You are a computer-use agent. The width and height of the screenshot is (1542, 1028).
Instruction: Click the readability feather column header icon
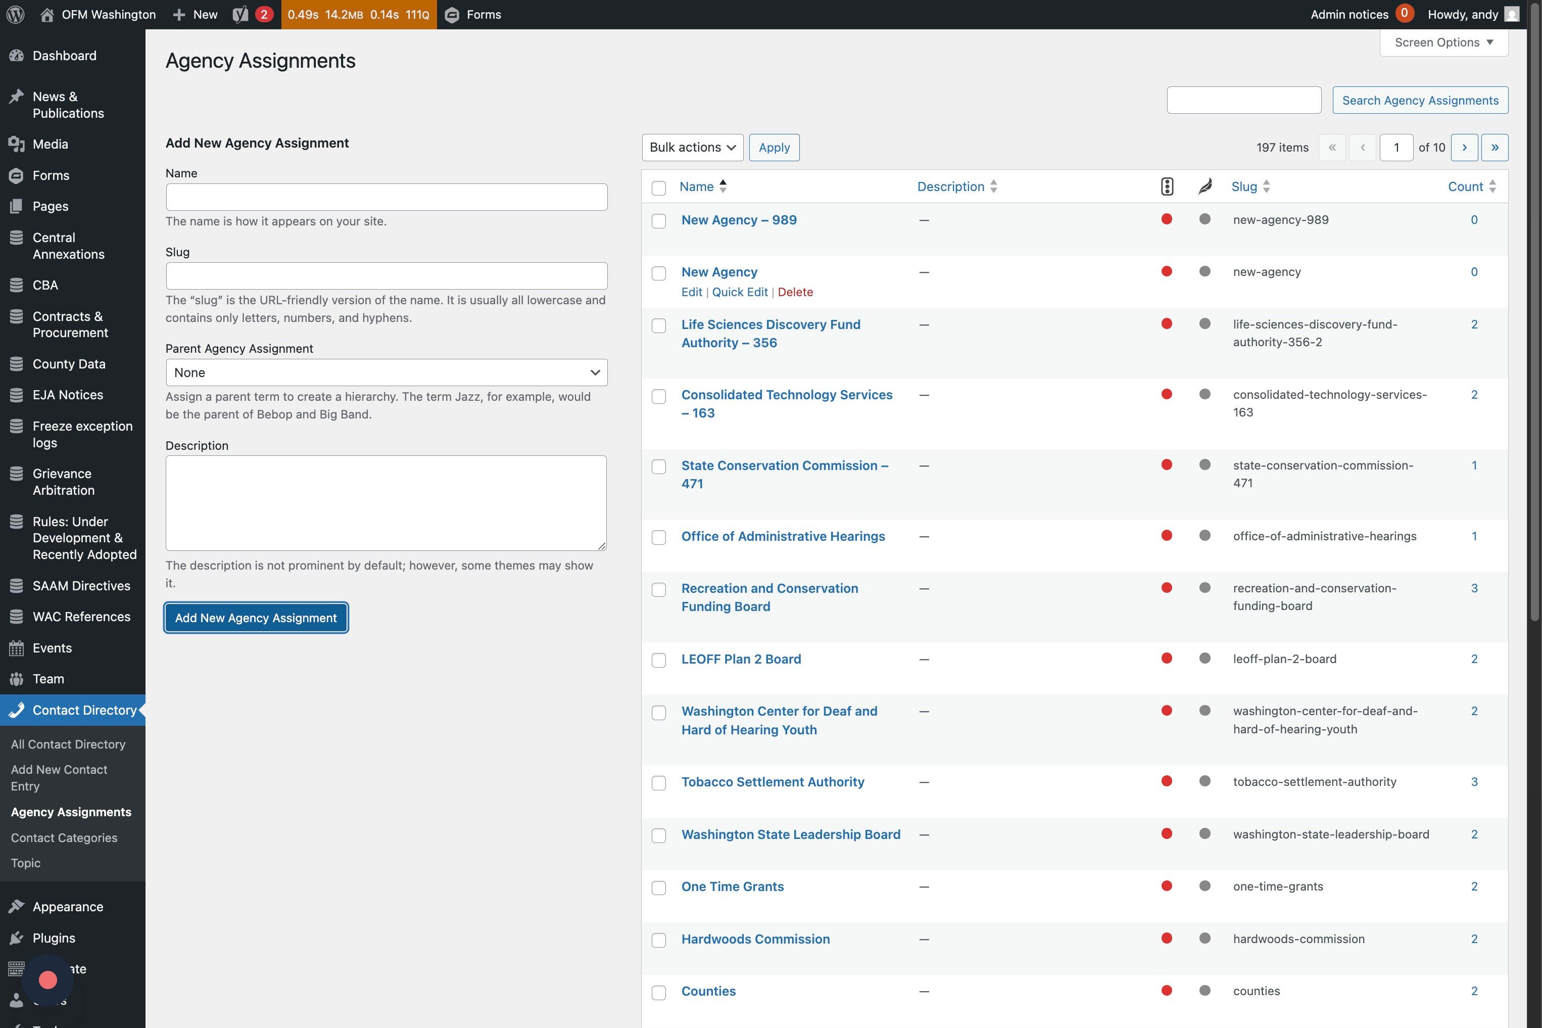tap(1204, 187)
